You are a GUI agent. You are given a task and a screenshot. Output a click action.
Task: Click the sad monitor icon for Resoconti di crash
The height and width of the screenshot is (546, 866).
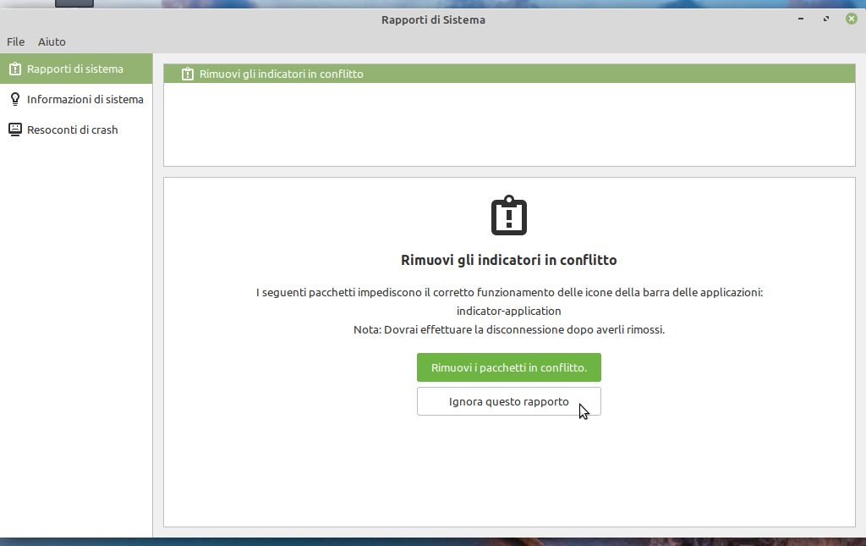[x=14, y=130]
